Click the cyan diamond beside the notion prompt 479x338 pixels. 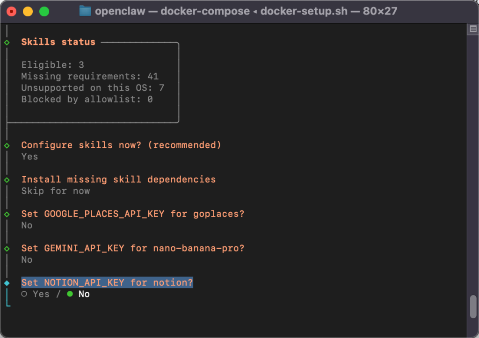pyautogui.click(x=7, y=282)
